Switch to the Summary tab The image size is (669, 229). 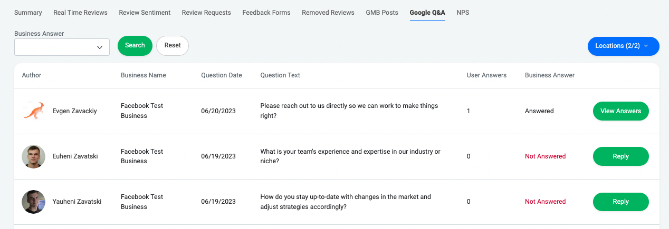click(x=28, y=13)
